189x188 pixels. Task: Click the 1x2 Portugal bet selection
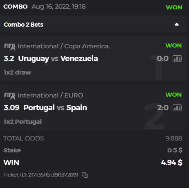[22, 122]
